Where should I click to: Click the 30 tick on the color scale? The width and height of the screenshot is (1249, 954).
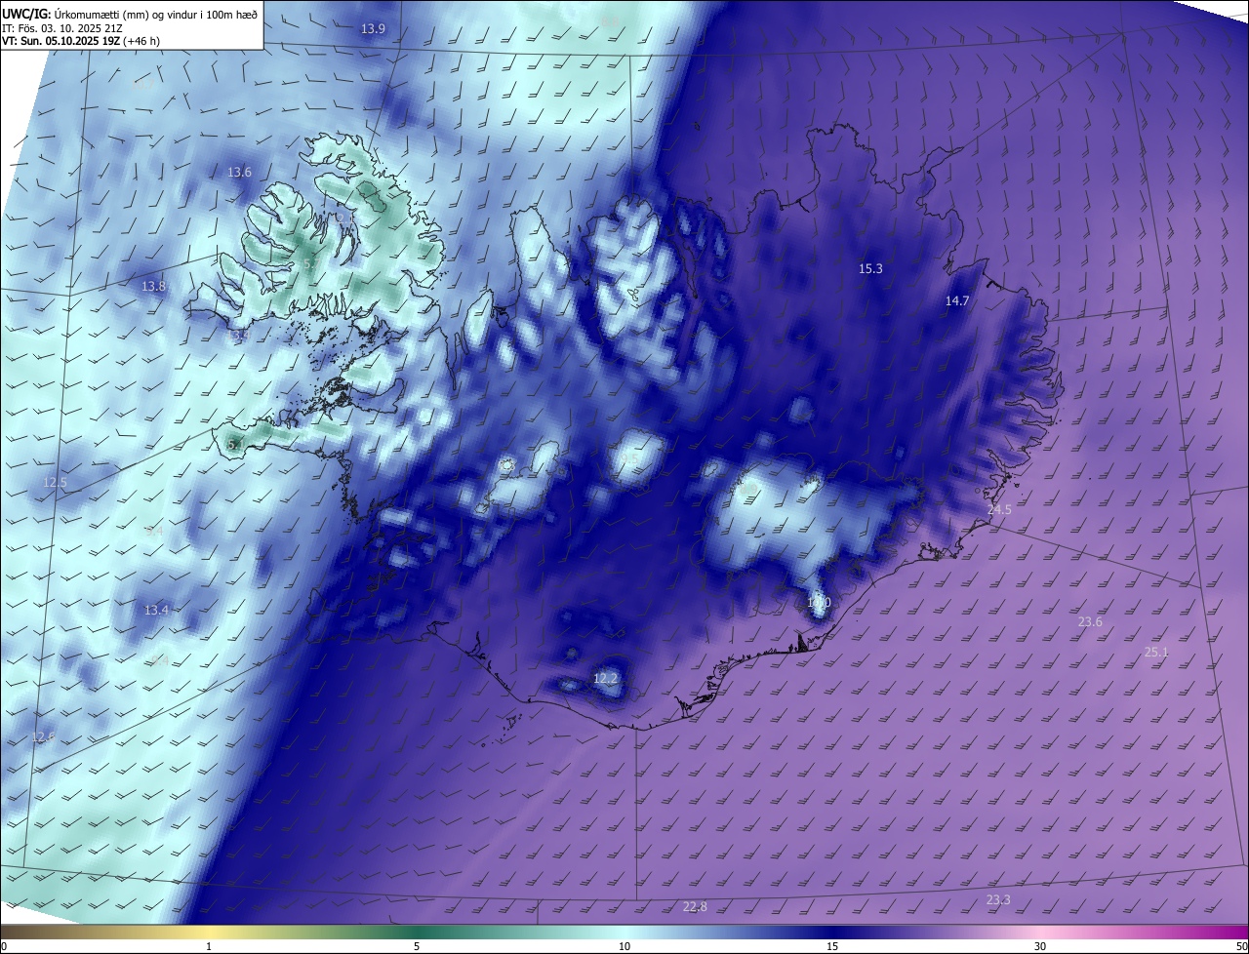tap(1040, 946)
